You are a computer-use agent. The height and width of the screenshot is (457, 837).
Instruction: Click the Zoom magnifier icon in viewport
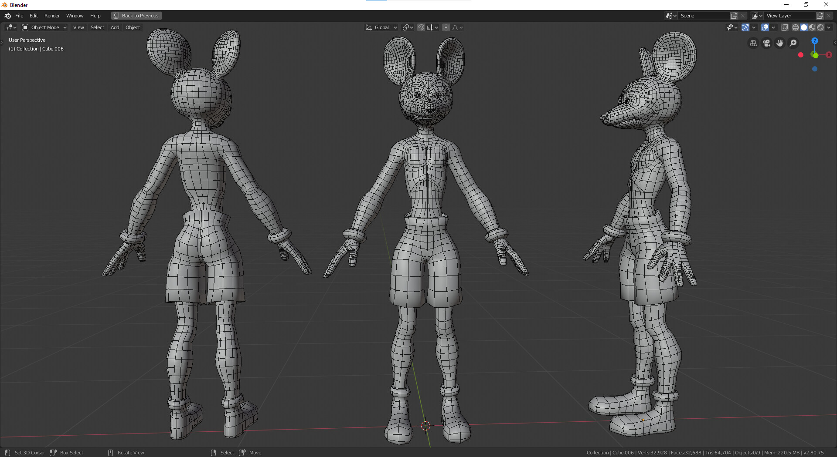click(793, 43)
